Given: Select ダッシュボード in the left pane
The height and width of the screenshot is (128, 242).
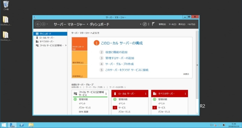Looking at the screenshot, I should tap(50, 34).
